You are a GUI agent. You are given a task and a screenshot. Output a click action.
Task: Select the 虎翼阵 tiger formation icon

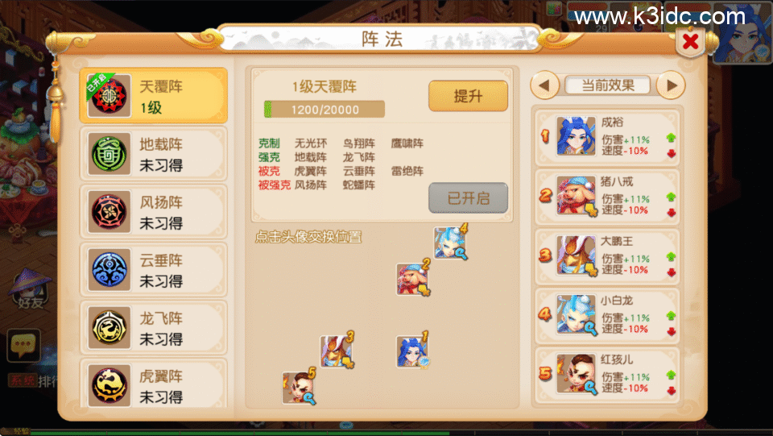[x=109, y=385]
